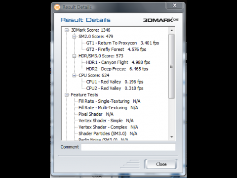Select CPU Score: 624 row
237x178 pixels.
(x=94, y=76)
